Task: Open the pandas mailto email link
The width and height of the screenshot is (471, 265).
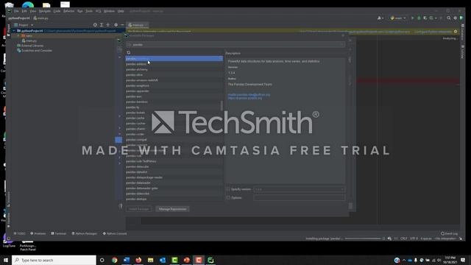Action: 249,95
